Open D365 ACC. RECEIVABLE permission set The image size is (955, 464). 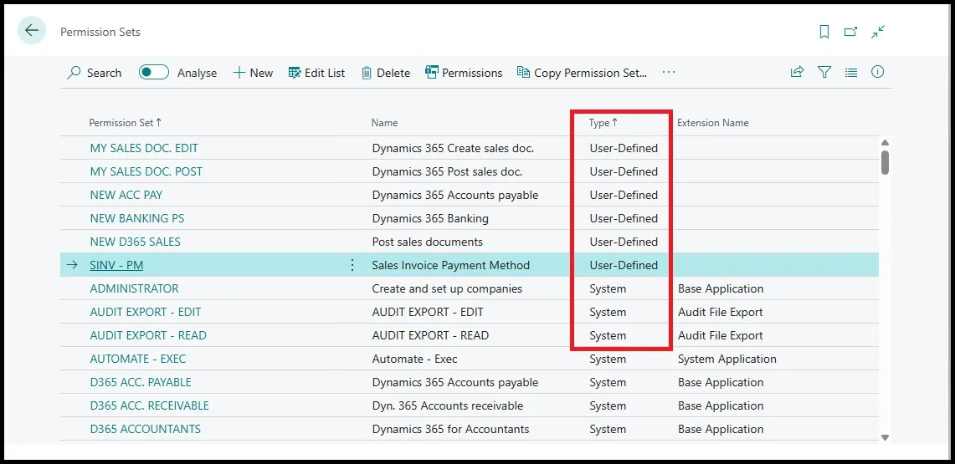click(x=149, y=405)
